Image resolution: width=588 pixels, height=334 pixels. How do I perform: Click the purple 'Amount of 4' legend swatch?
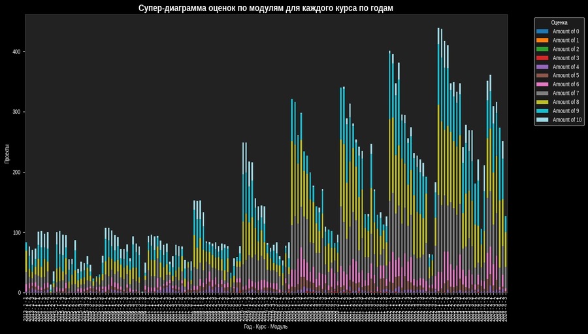542,67
